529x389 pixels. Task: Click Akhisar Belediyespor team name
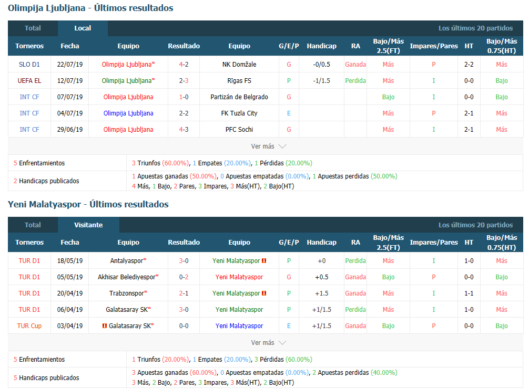click(x=127, y=277)
